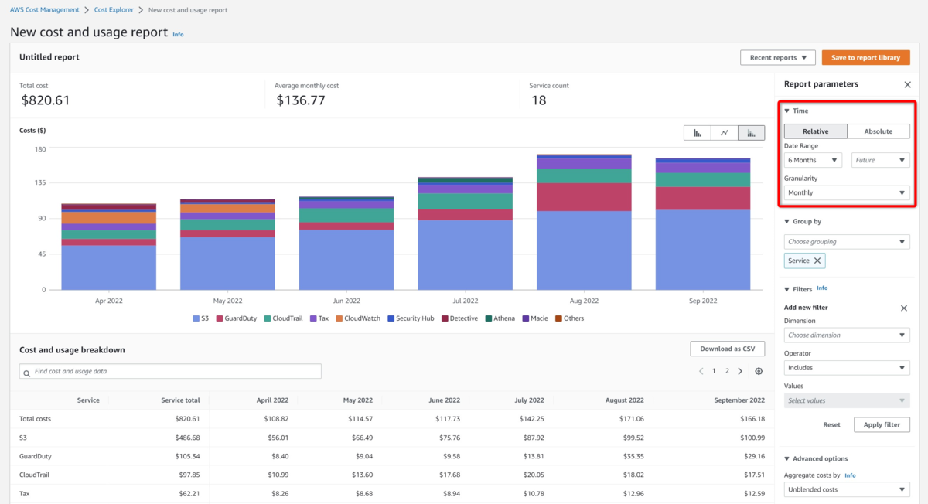The image size is (928, 504).
Task: Click Save to report library
Action: click(865, 57)
